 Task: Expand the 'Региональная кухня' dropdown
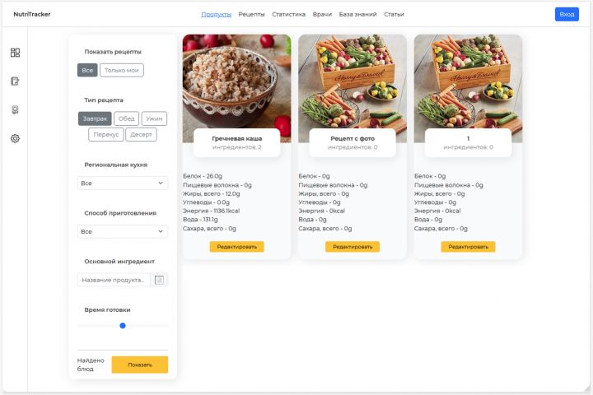pyautogui.click(x=122, y=184)
